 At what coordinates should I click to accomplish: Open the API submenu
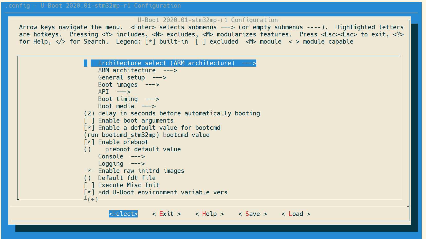click(x=114, y=92)
